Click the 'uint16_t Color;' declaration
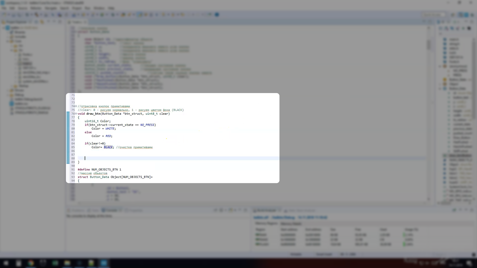Screen dimensions: 477x268 click(x=98, y=121)
